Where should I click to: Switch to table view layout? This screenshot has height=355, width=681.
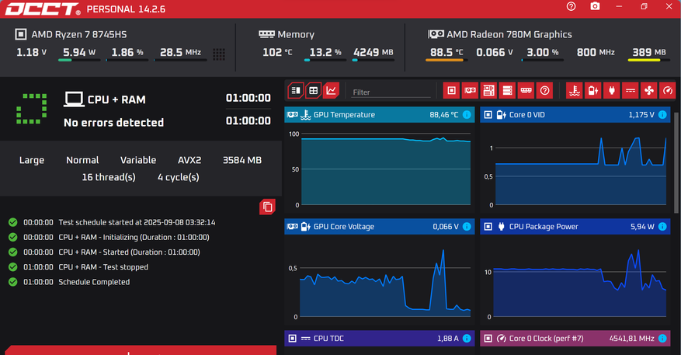pyautogui.click(x=313, y=90)
